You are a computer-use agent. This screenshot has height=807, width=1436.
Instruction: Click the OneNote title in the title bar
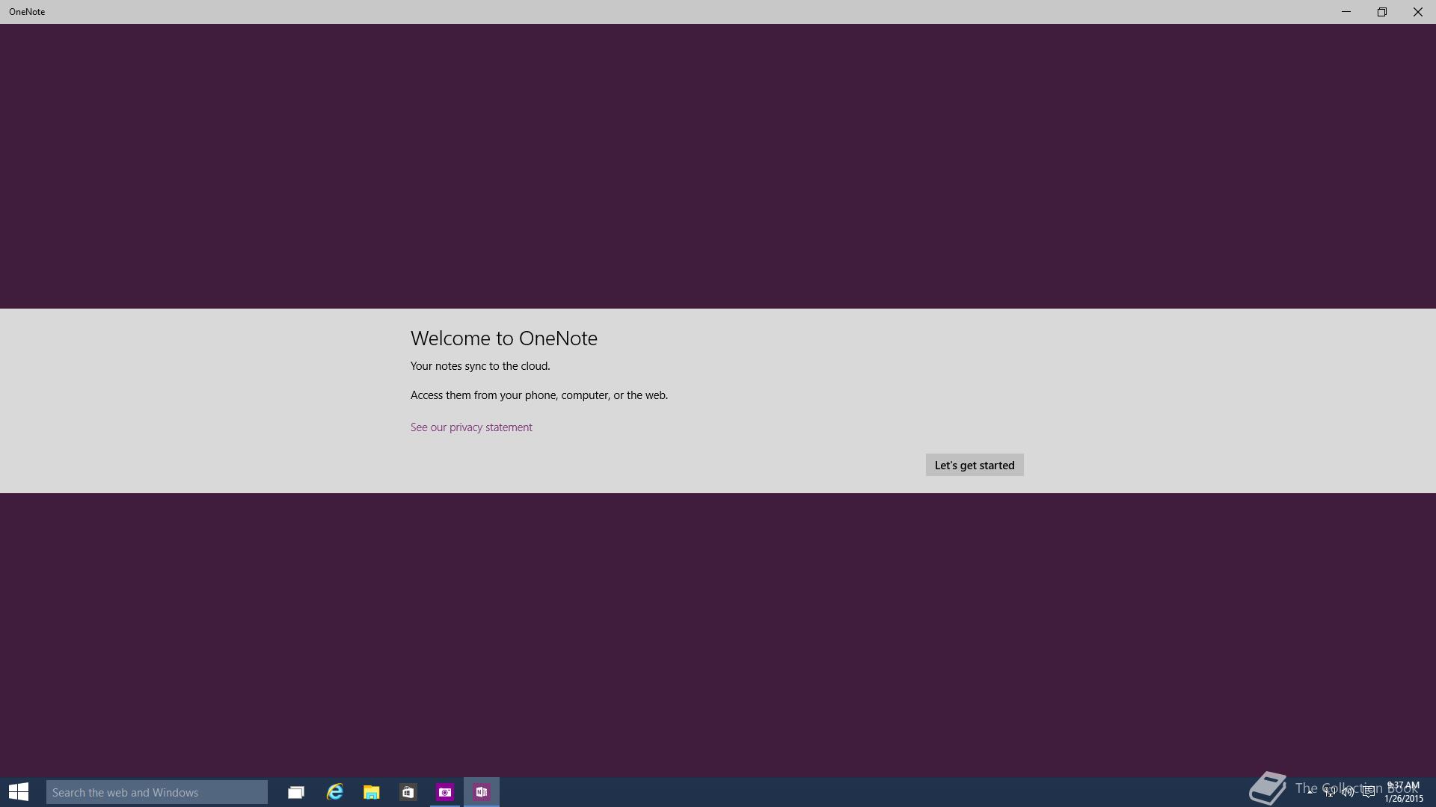pos(27,12)
